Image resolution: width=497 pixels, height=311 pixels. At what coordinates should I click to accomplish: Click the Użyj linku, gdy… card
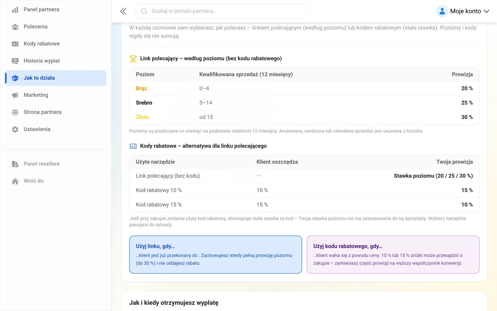[x=216, y=255]
